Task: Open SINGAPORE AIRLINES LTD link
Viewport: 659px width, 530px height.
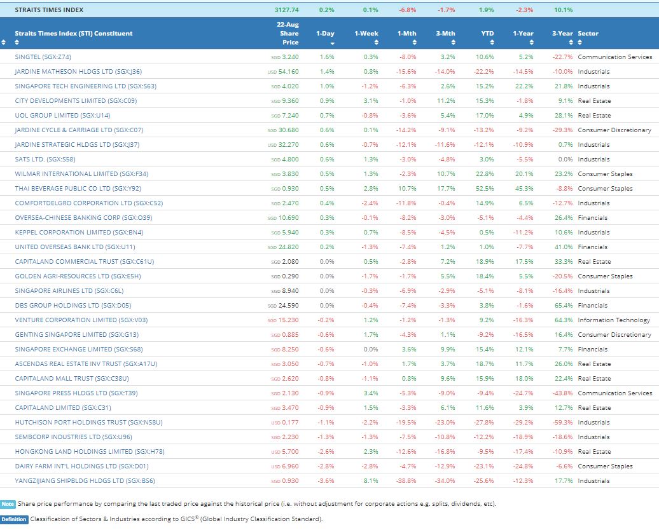Action: click(x=69, y=290)
